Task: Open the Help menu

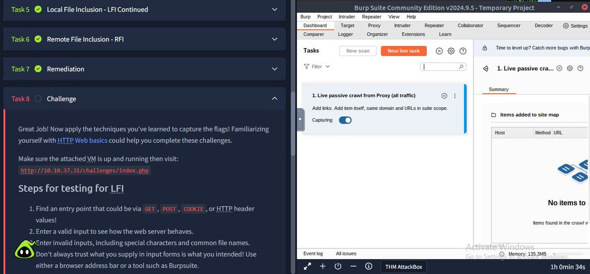Action: pyautogui.click(x=411, y=17)
